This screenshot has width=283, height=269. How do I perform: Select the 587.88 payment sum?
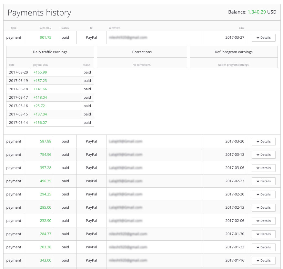(45, 142)
